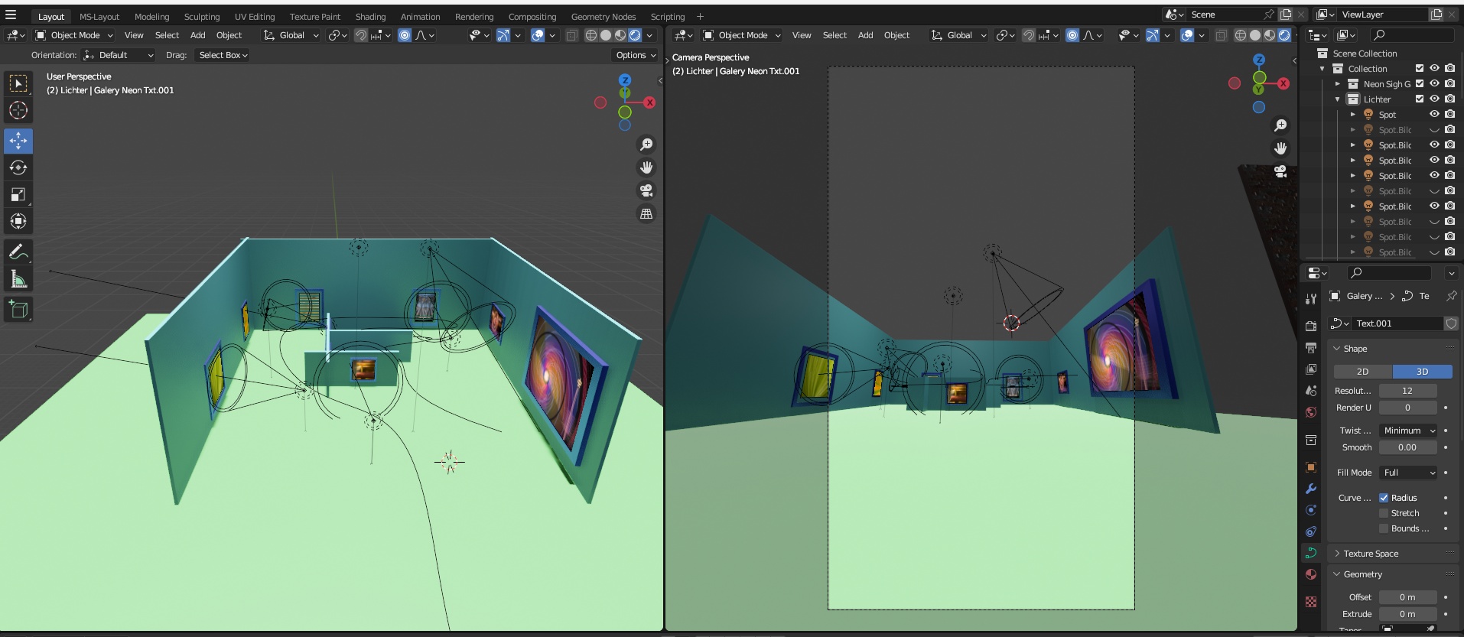
Task: Switch shape to 2D
Action: [x=1362, y=372]
